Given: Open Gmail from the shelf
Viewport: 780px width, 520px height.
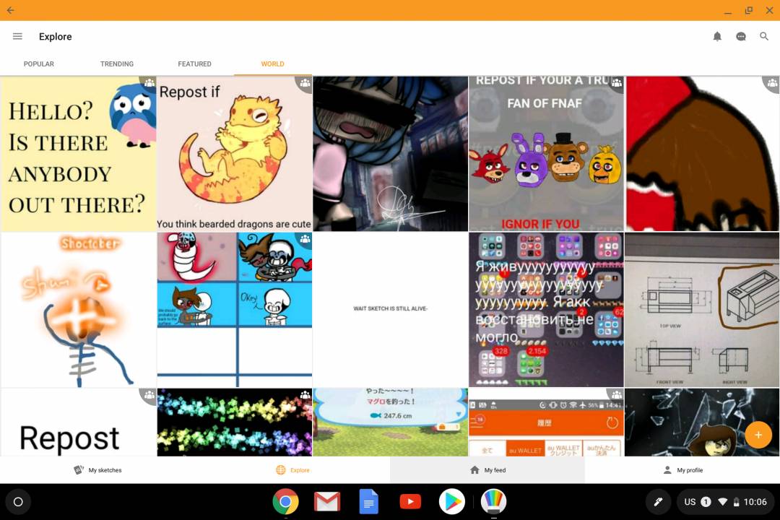Looking at the screenshot, I should [x=327, y=501].
